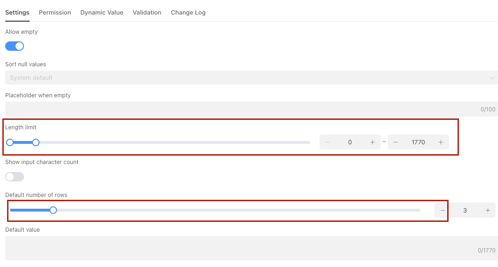
Task: Increase the minimum length limit with plus
Action: point(372,142)
